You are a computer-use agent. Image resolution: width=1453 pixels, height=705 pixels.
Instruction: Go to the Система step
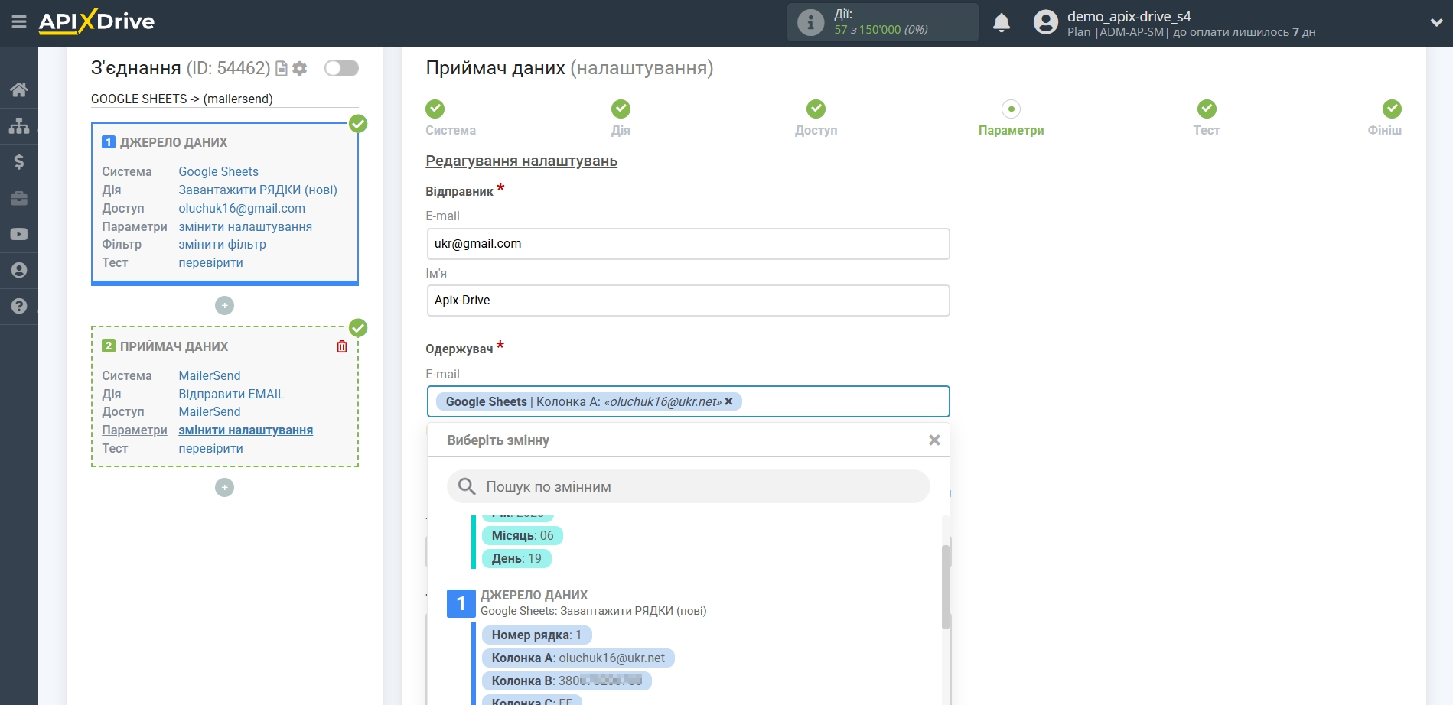435,109
